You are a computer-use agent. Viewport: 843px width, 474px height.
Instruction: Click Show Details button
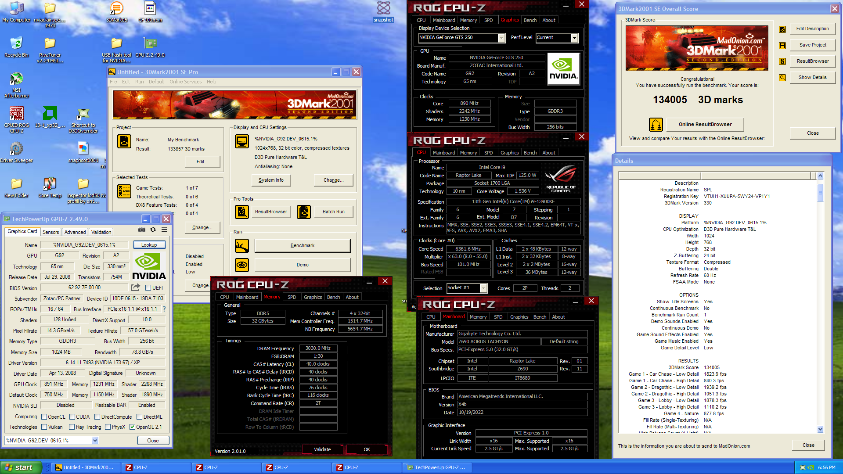point(812,78)
